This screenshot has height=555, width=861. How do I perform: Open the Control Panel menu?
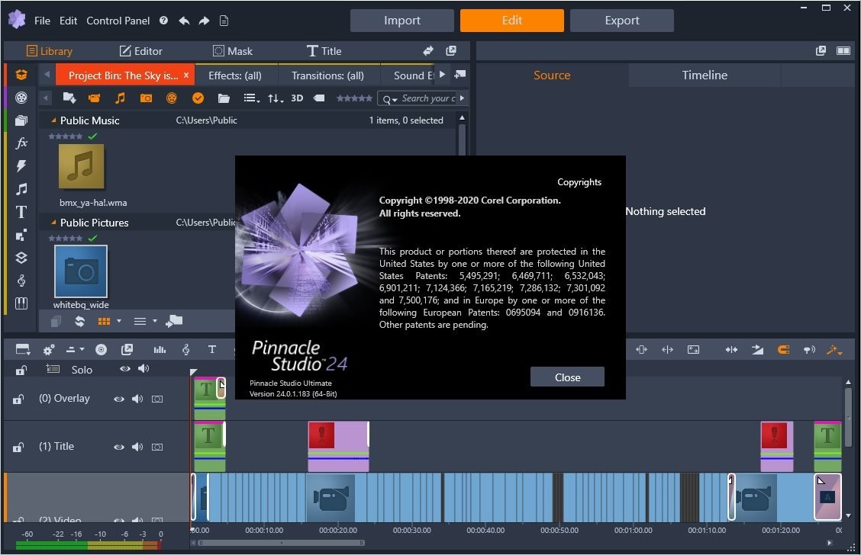click(118, 21)
